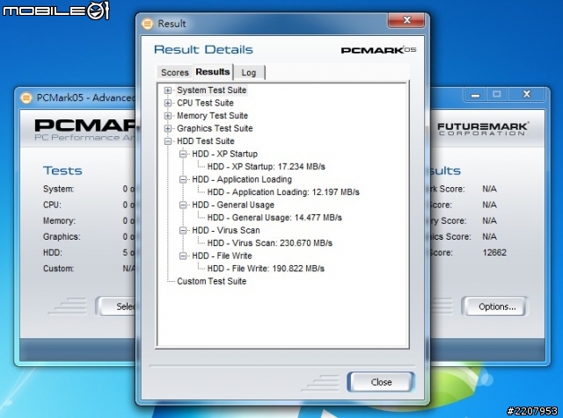Expand the System Test Suite node
The image size is (563, 418).
pos(168,90)
